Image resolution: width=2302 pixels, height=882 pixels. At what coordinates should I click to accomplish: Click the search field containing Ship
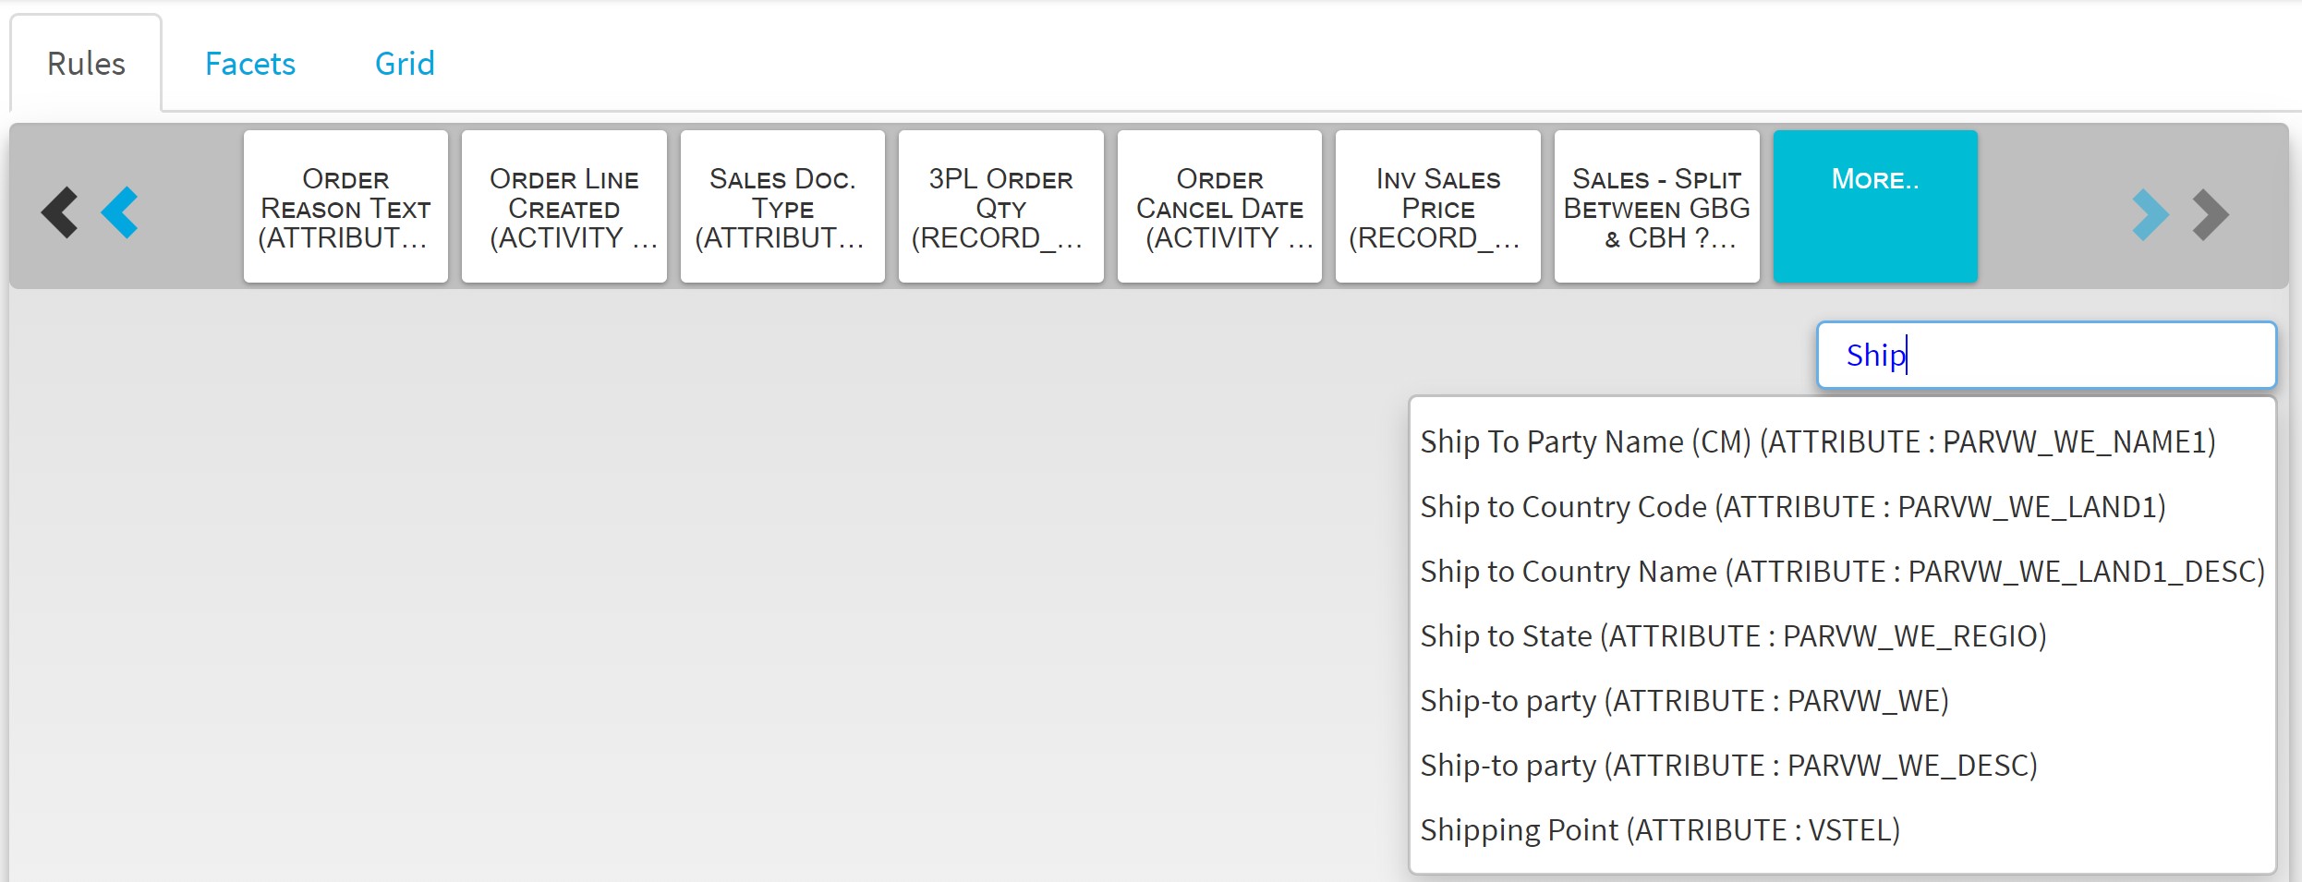(x=2046, y=355)
